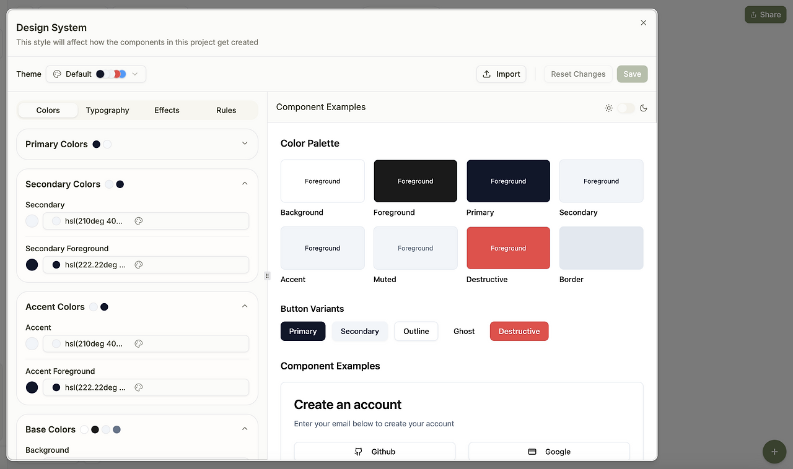The width and height of the screenshot is (793, 469).
Task: Open color picker for Secondary color
Action: click(x=139, y=221)
